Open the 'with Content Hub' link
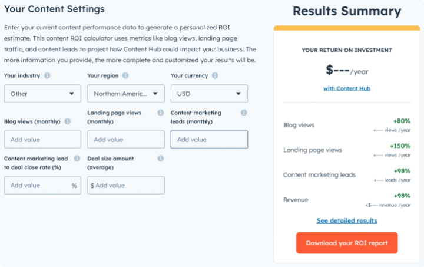The height and width of the screenshot is (267, 424). pyautogui.click(x=347, y=88)
